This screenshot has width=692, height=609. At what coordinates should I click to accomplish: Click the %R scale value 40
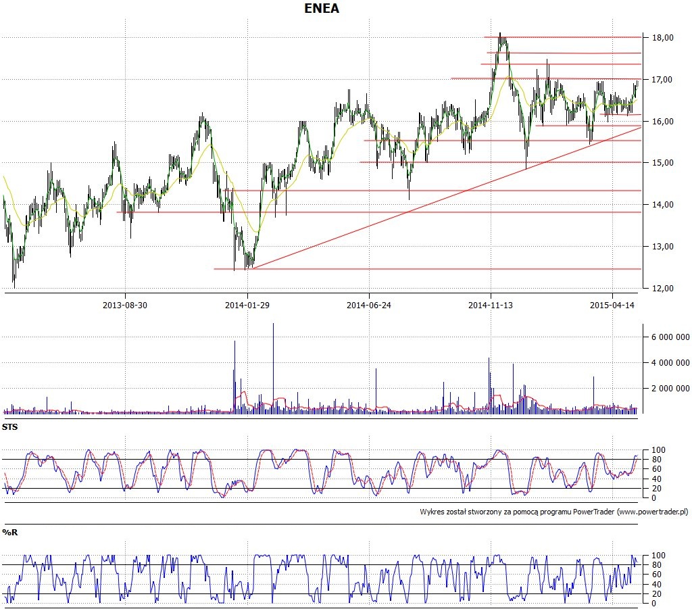click(x=657, y=584)
